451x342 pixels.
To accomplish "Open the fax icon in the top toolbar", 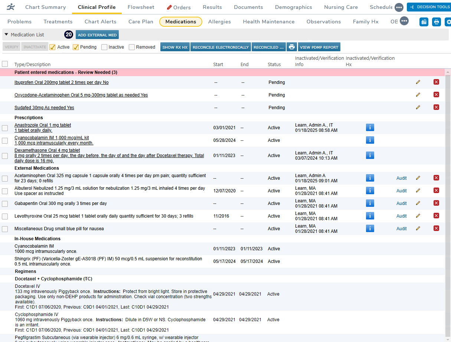I will [x=424, y=22].
